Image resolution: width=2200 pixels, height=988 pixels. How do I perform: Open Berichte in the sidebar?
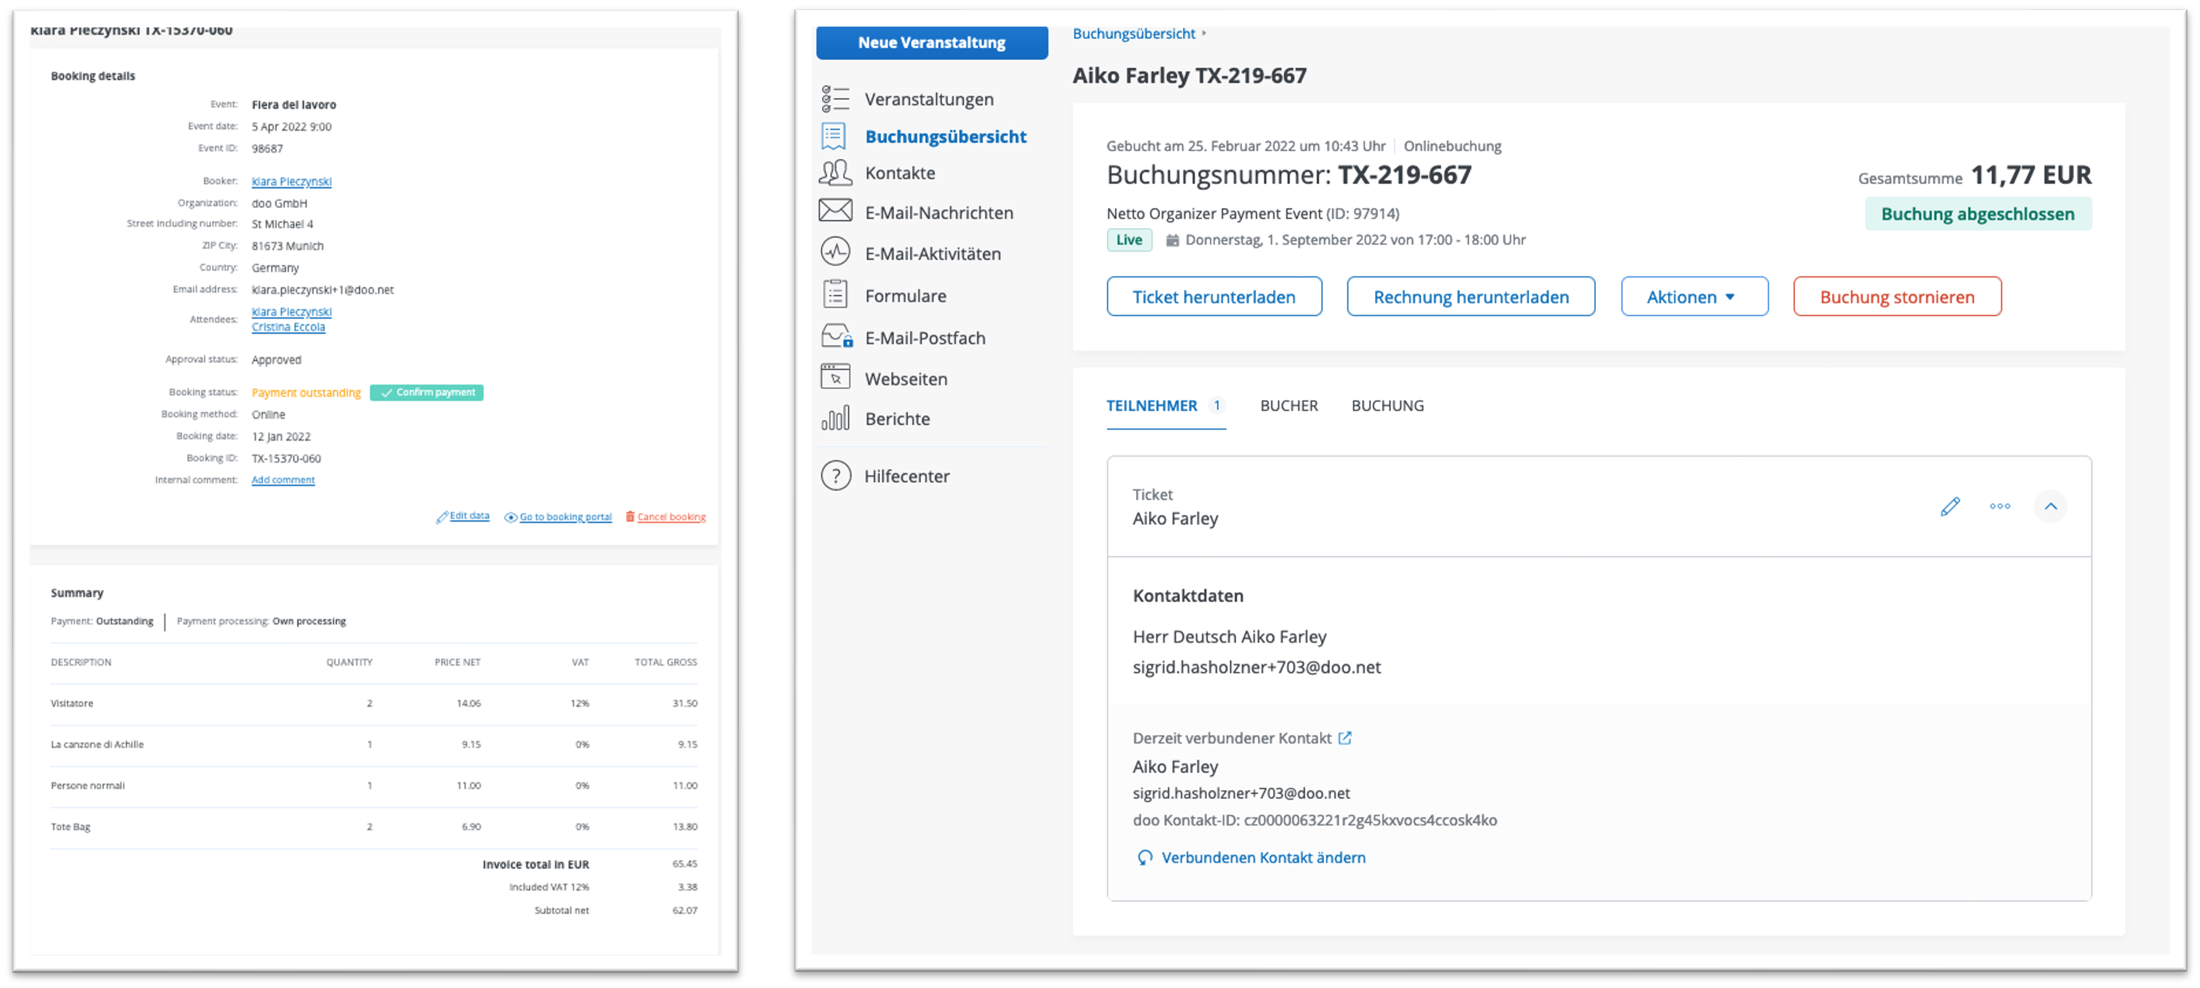[x=897, y=419]
